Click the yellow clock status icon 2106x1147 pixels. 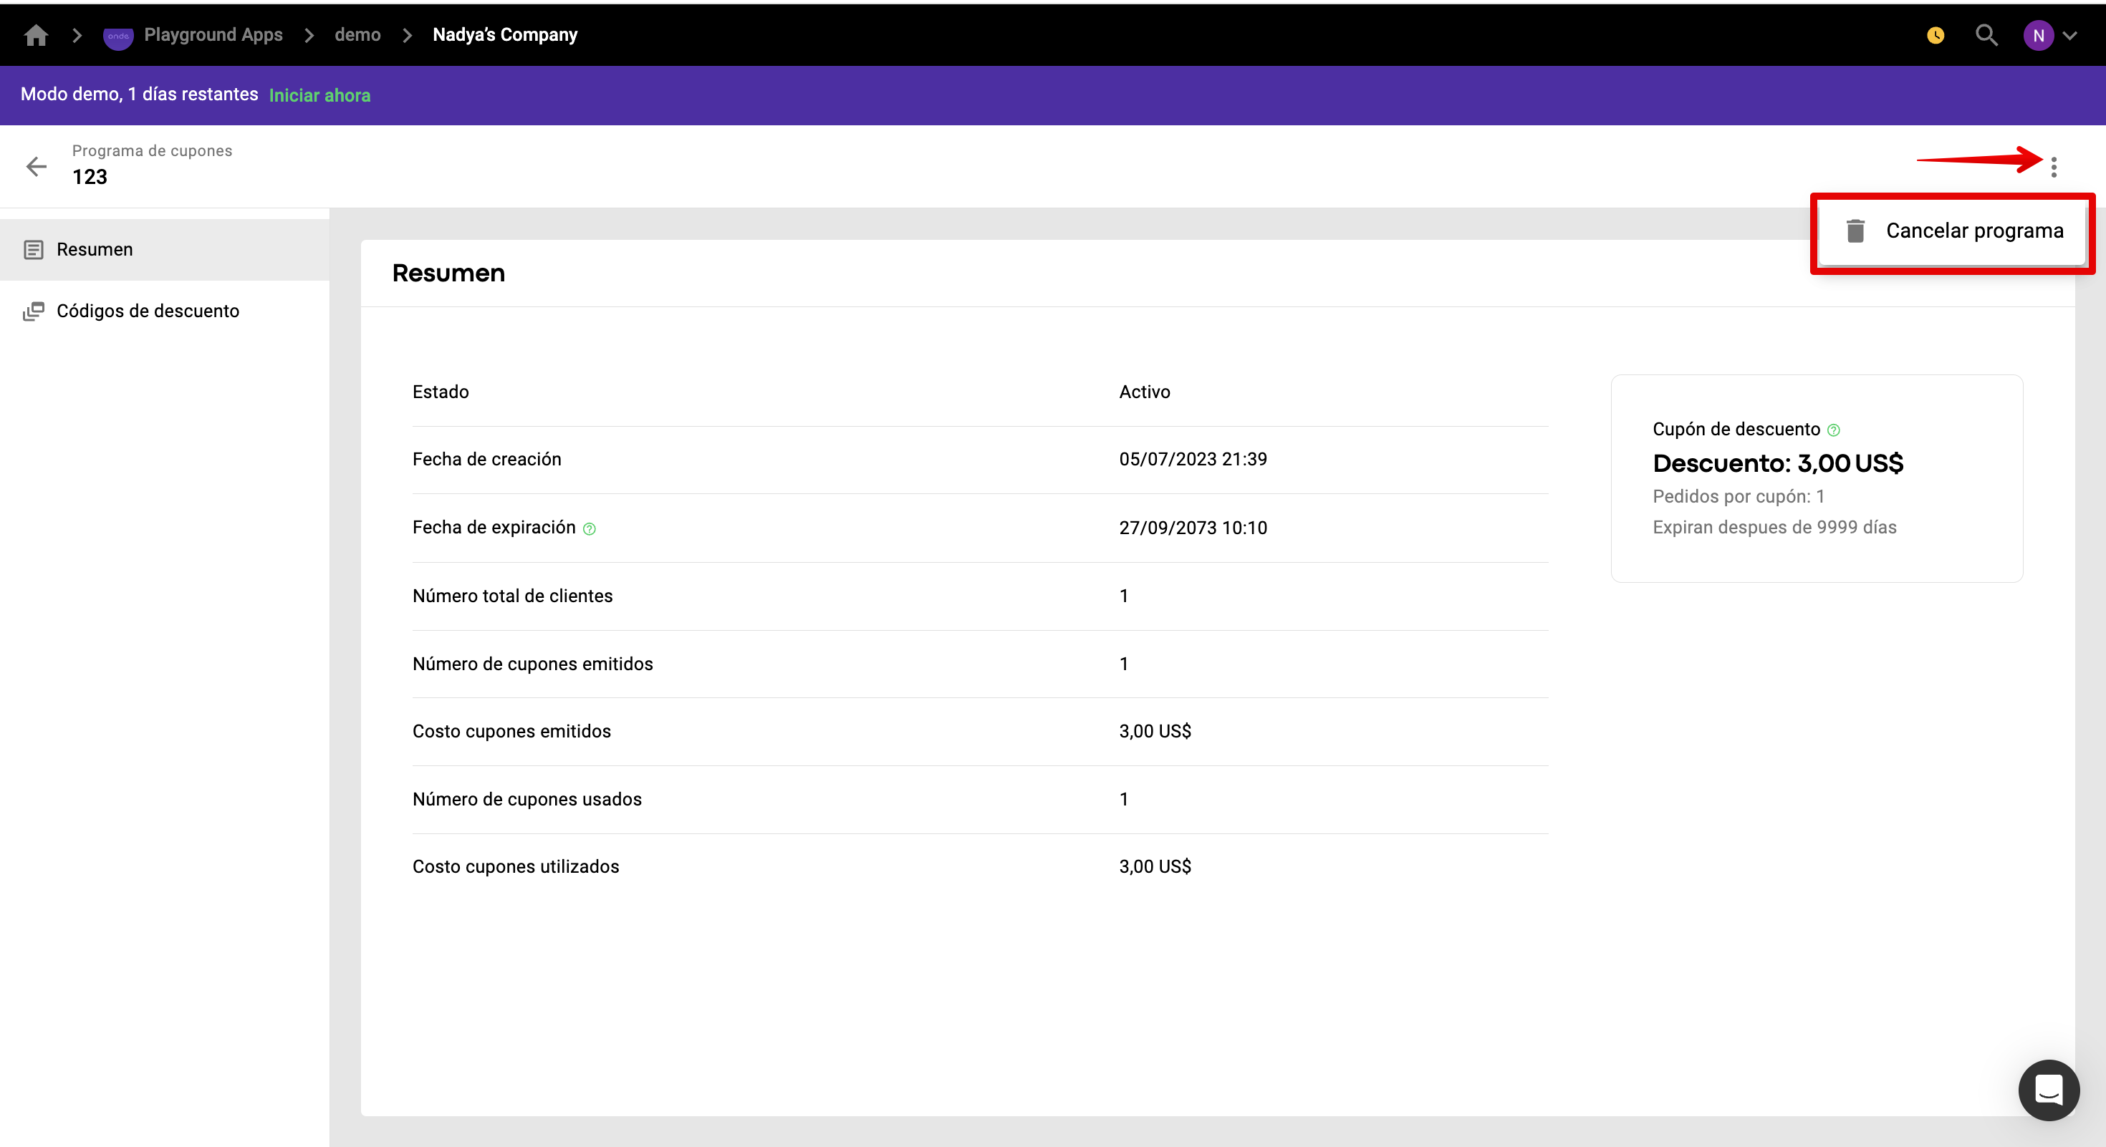click(1935, 35)
